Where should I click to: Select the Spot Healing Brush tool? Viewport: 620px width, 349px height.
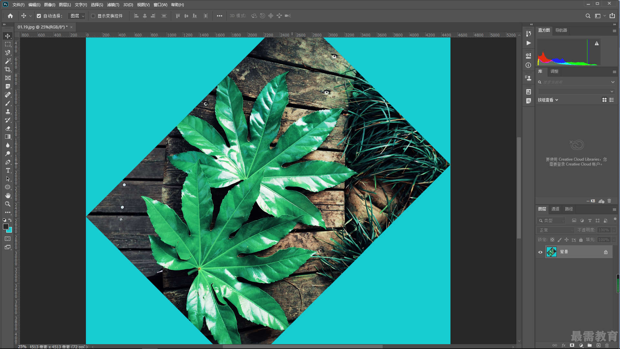(x=8, y=95)
